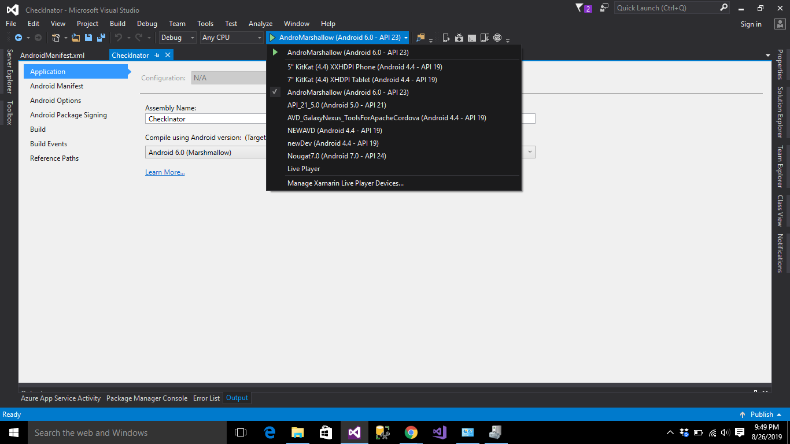Open the Debug menu
This screenshot has height=444, width=790.
click(147, 24)
